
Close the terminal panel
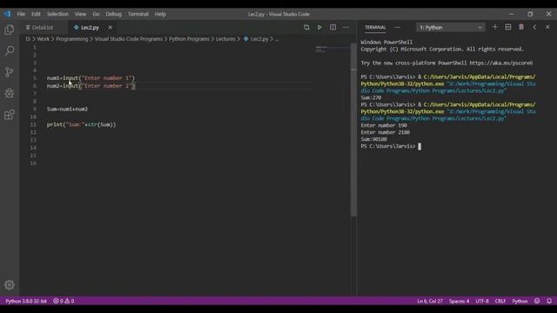click(547, 27)
